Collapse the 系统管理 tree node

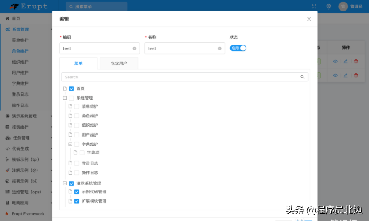pos(65,98)
